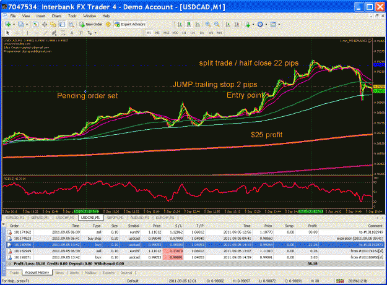
Task: Select the equidistant channel tool
Action: (x=54, y=33)
